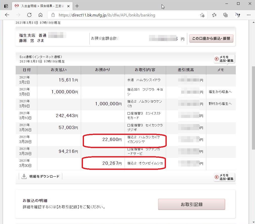Click the お取引記録 button

(x=192, y=204)
